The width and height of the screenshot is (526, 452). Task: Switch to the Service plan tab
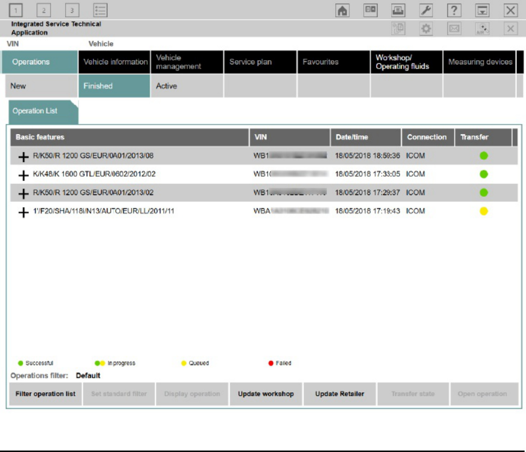(260, 62)
